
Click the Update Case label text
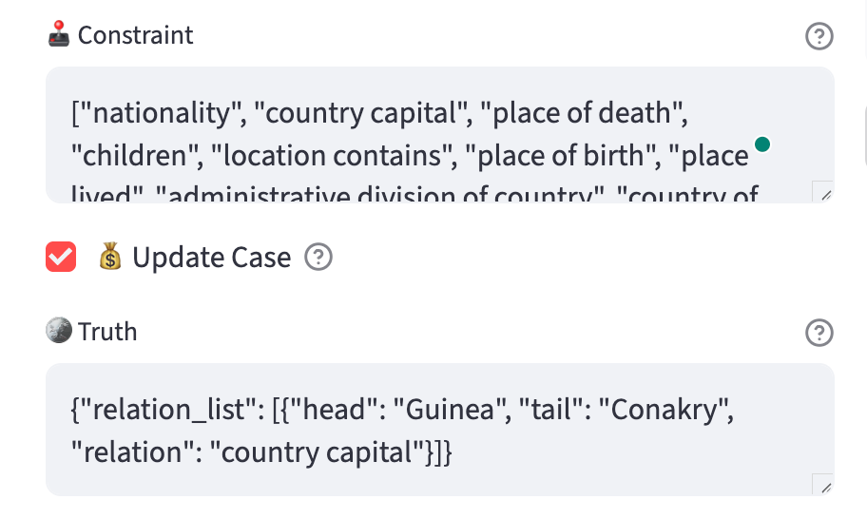point(211,258)
